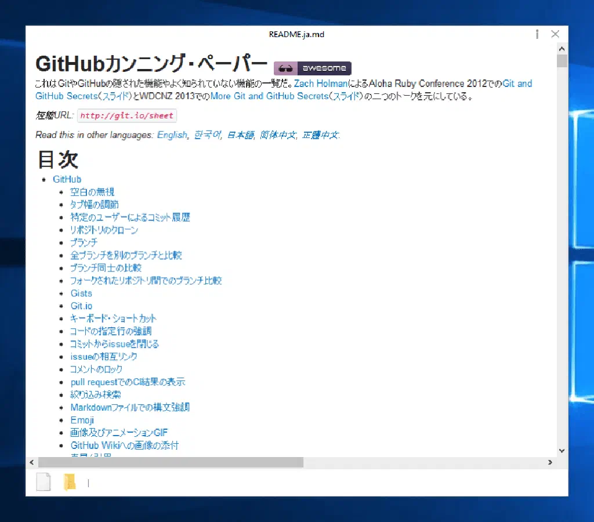
Task: Click the http://git.io/sheet short URL code
Action: tap(126, 115)
